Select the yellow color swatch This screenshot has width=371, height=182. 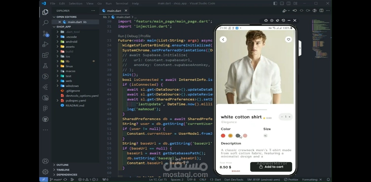(230, 136)
